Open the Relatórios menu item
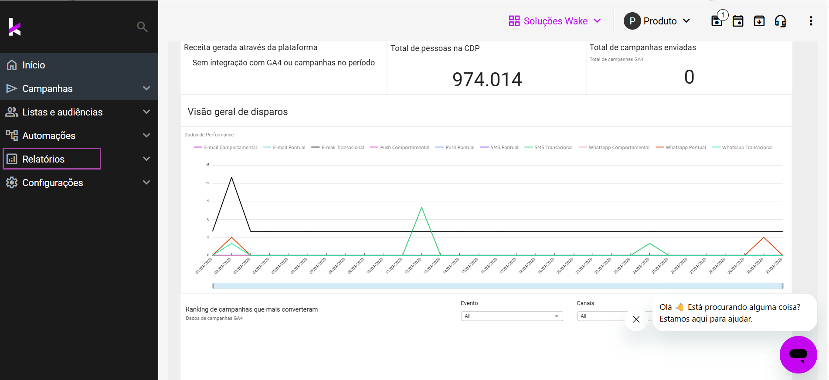 (x=44, y=159)
